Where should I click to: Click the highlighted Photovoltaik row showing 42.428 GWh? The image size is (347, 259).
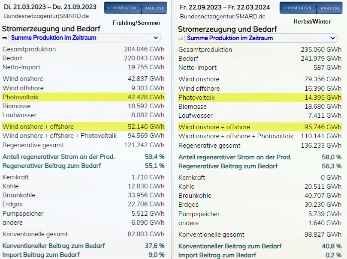pyautogui.click(x=84, y=97)
